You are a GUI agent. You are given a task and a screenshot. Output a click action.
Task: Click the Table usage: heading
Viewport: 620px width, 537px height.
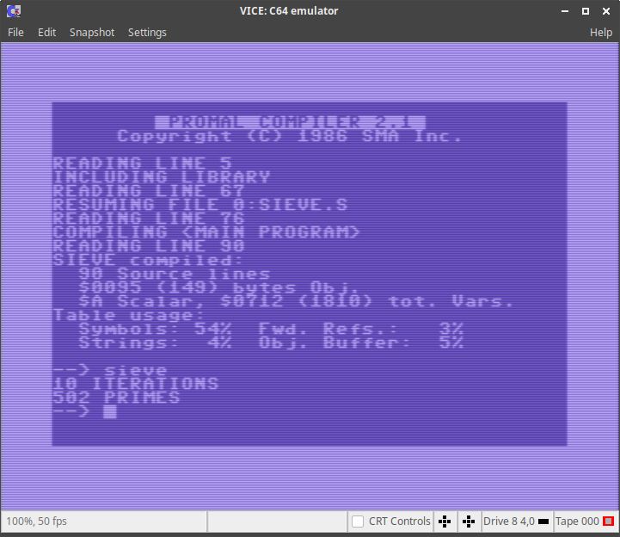click(x=129, y=315)
